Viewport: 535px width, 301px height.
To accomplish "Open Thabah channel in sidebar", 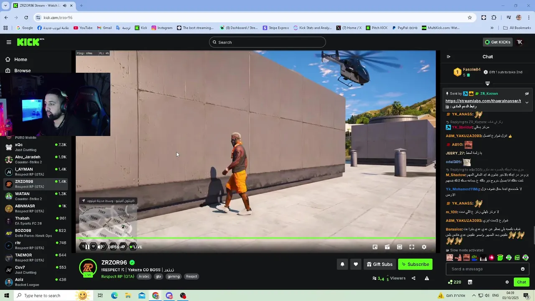I will click(x=36, y=221).
